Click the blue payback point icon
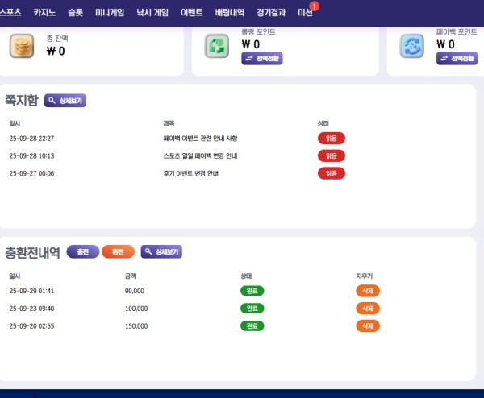484x398 pixels. tap(412, 46)
